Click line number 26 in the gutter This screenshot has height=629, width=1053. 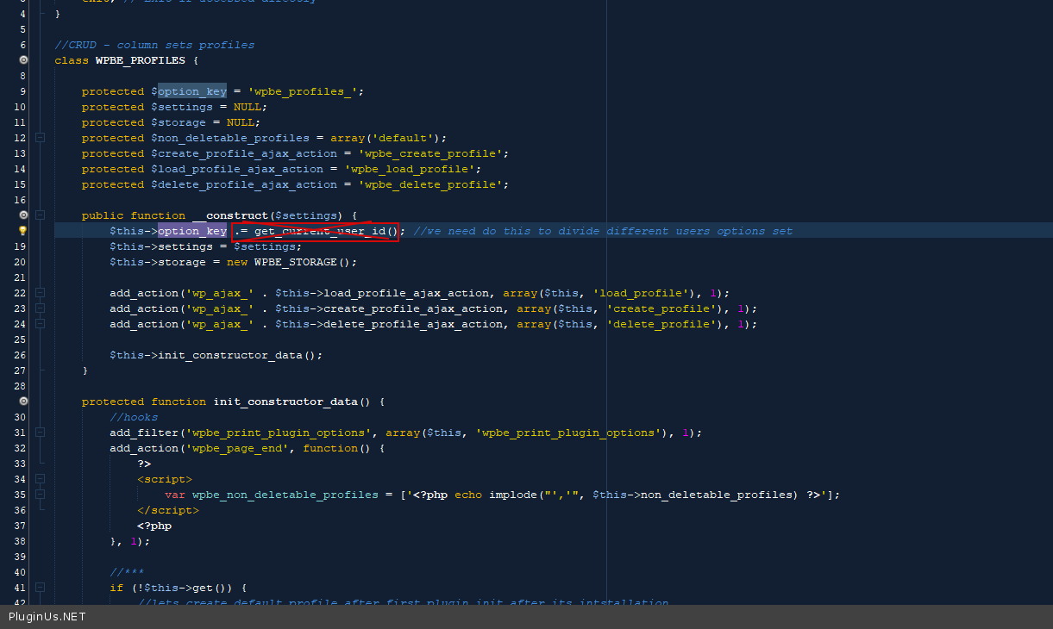coord(20,355)
